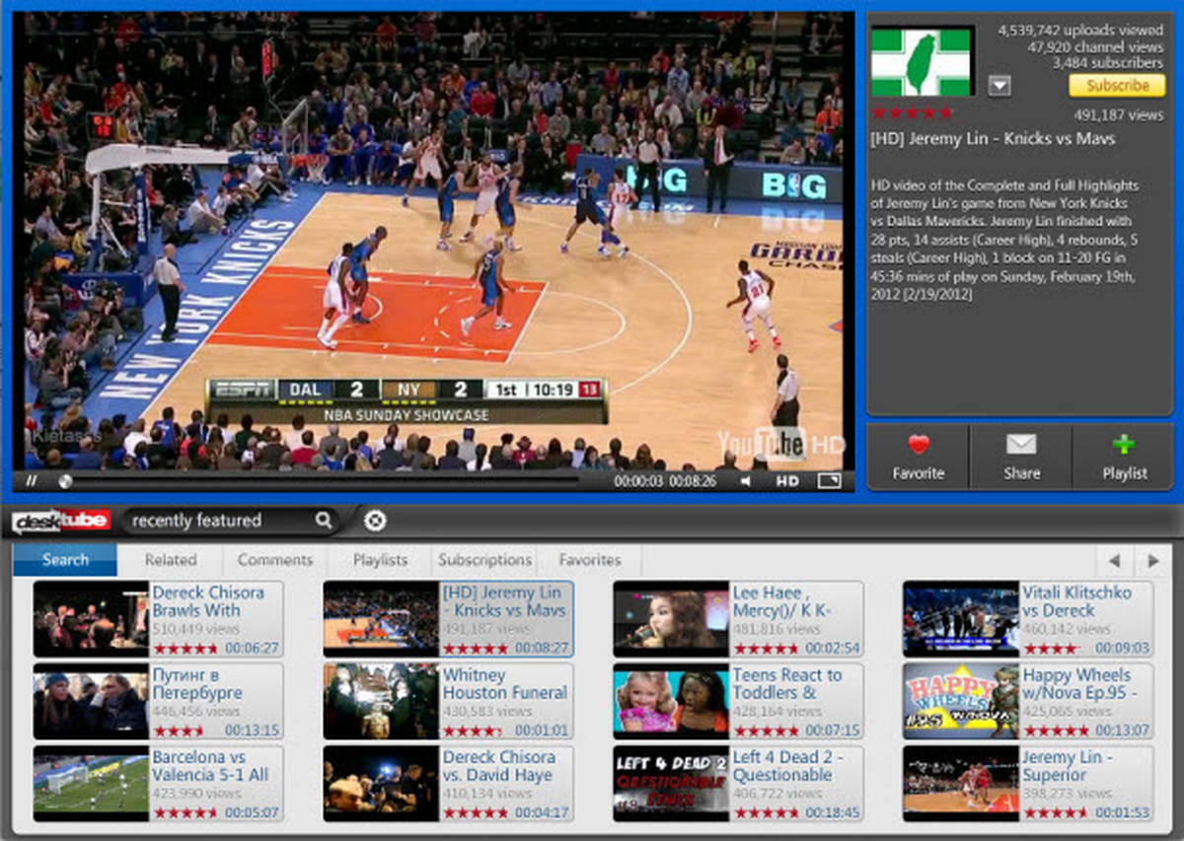Switch to the Related tab
Image resolution: width=1184 pixels, height=841 pixels.
(171, 559)
